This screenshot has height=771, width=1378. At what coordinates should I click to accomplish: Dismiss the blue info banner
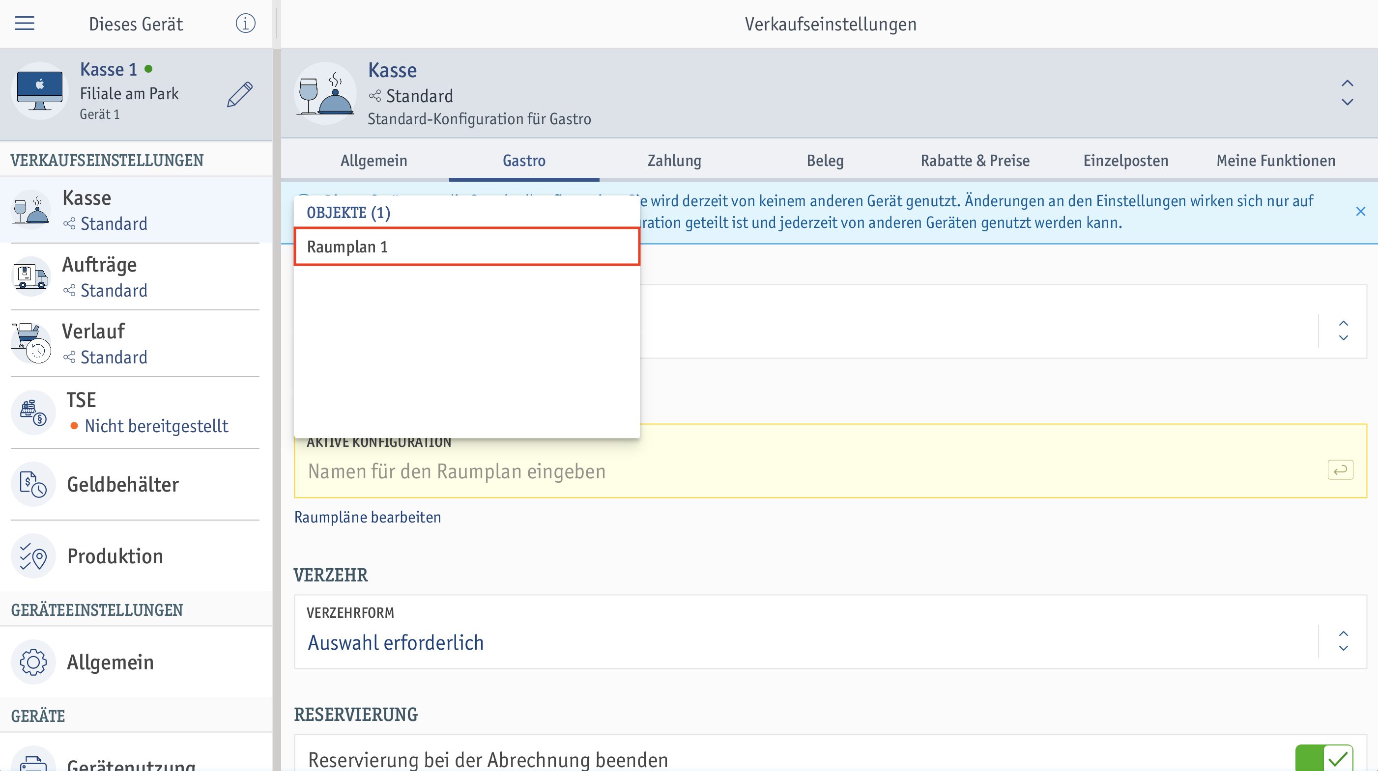click(1360, 212)
